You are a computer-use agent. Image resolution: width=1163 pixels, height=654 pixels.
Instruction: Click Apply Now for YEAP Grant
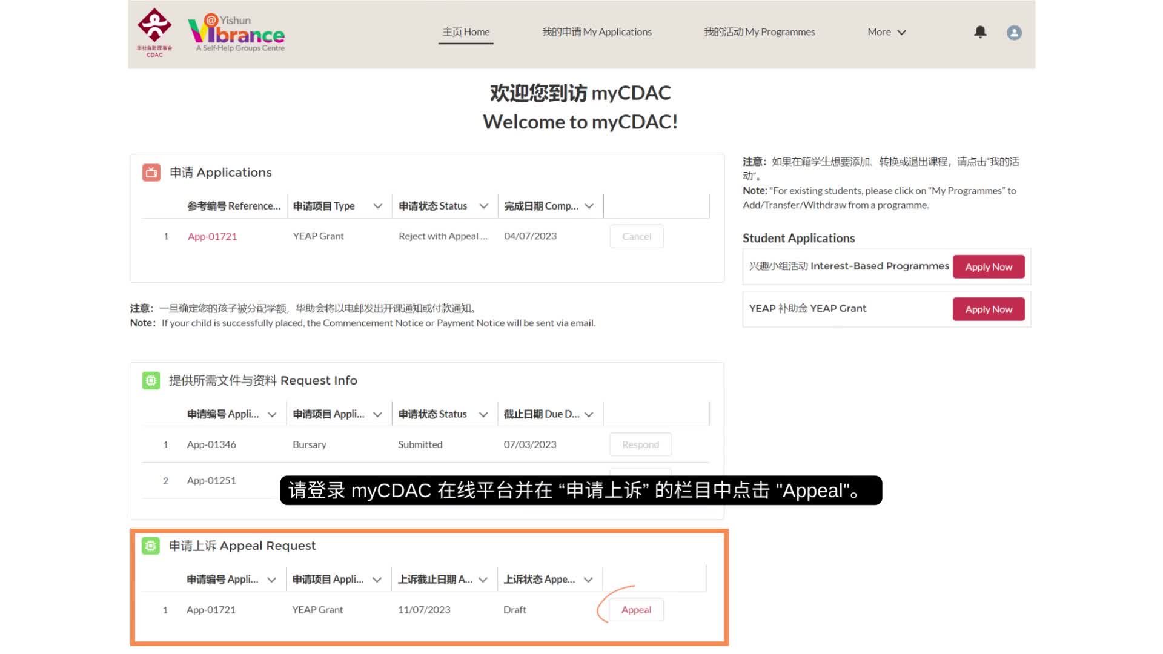pyautogui.click(x=988, y=309)
